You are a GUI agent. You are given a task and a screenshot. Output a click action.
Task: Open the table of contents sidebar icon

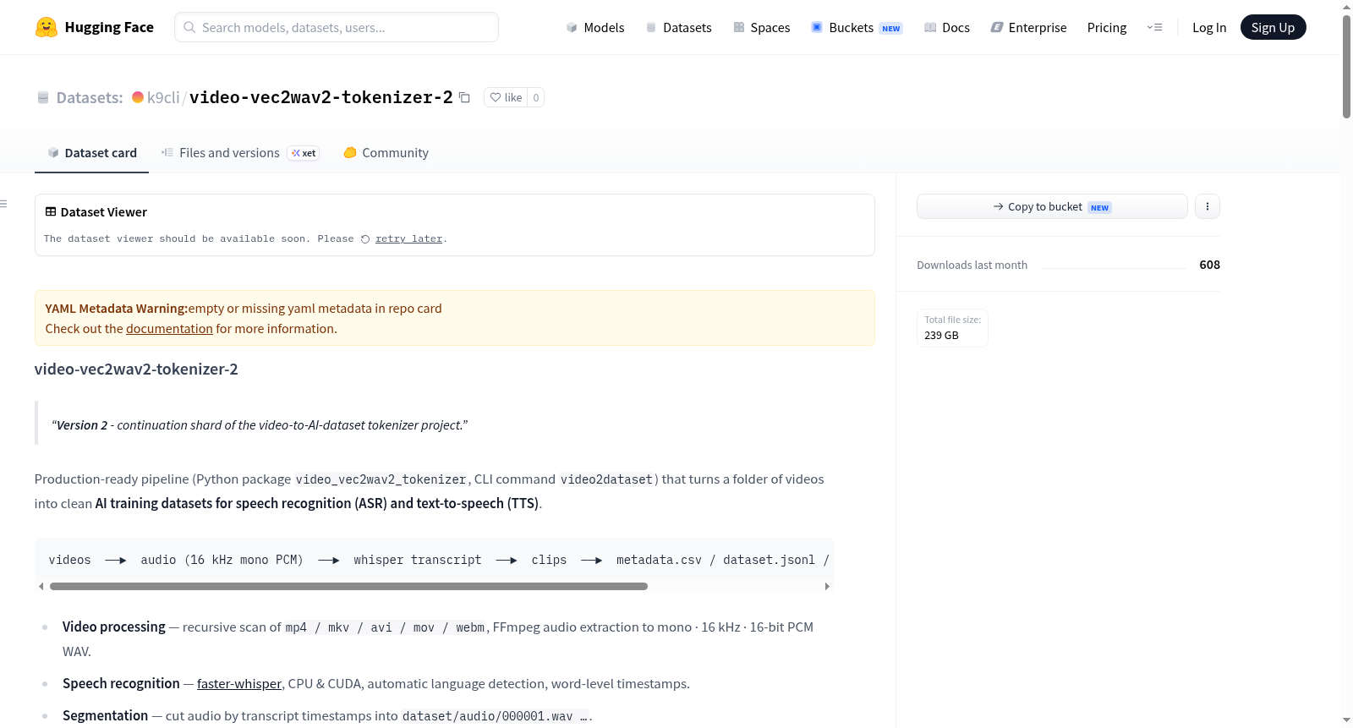(x=3, y=204)
